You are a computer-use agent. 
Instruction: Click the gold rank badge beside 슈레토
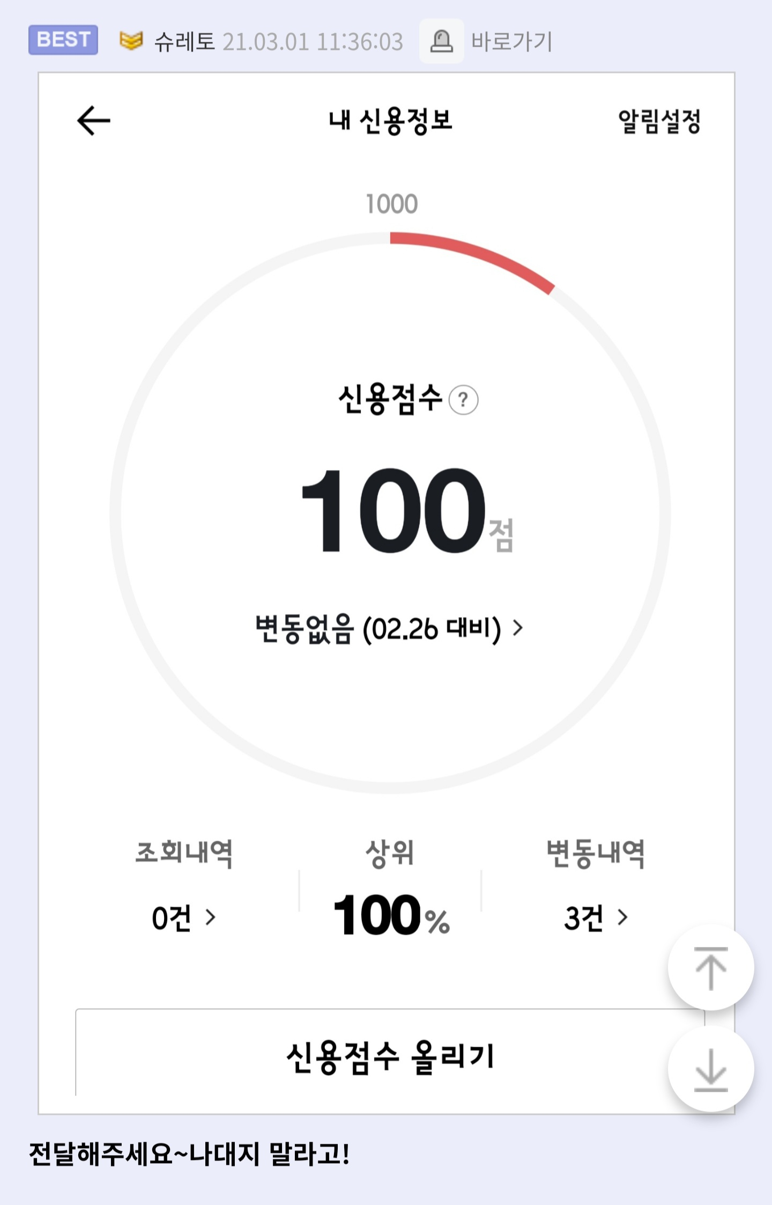pyautogui.click(x=131, y=41)
